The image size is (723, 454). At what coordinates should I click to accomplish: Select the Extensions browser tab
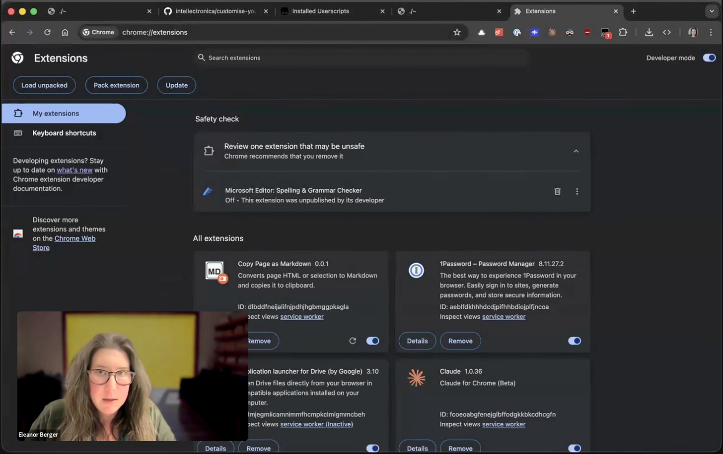[x=566, y=11]
